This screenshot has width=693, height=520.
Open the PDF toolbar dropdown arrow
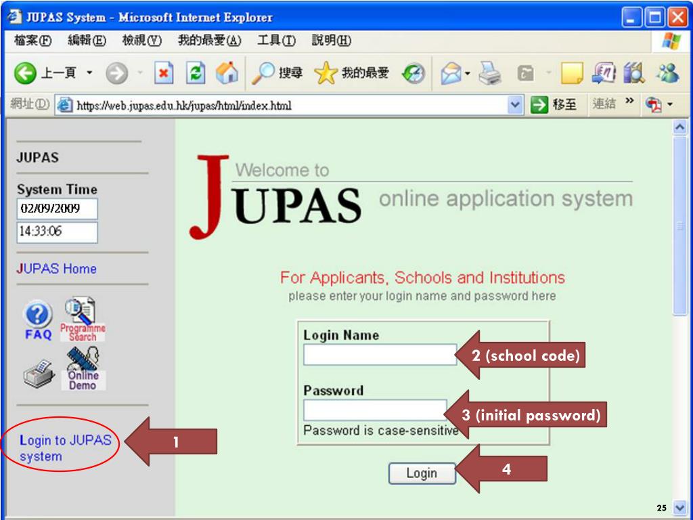(x=670, y=105)
